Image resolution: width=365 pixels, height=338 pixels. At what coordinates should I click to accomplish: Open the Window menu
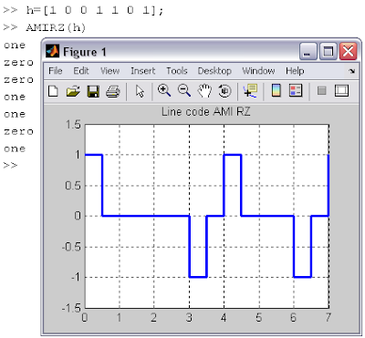click(x=258, y=71)
